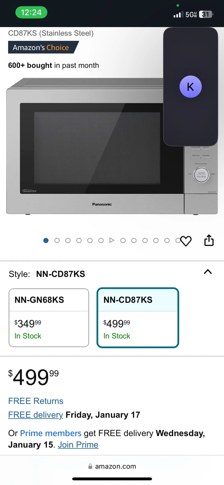Tap the share icon
Image resolution: width=224 pixels, height=485 pixels.
[209, 240]
